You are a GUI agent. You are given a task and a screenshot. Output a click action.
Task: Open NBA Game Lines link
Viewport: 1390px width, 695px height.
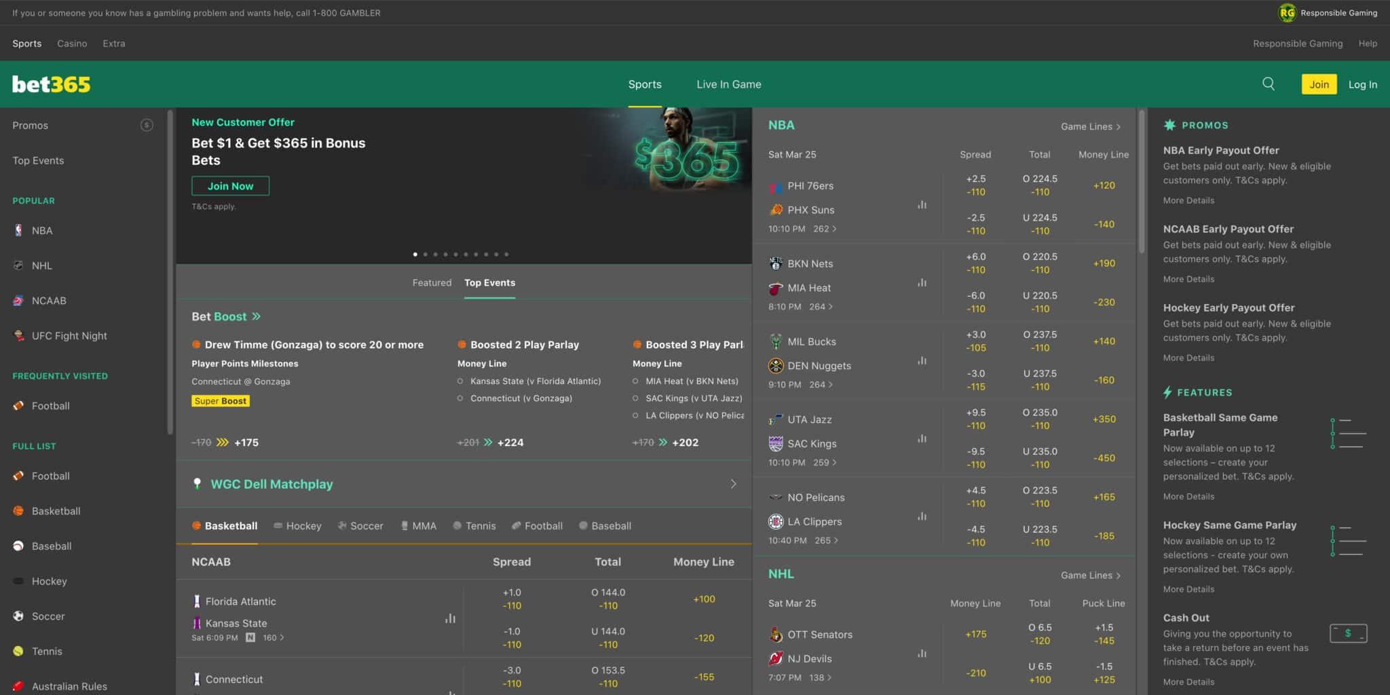(1091, 126)
